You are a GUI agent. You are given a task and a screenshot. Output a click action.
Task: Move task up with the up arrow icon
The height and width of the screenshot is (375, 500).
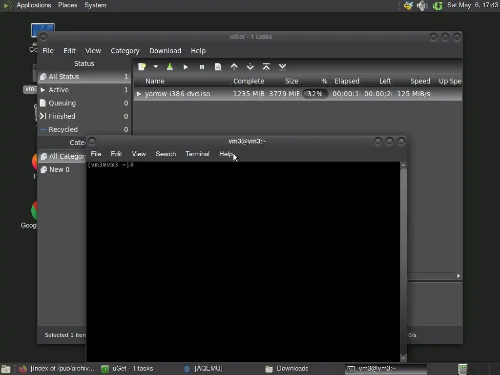click(234, 66)
